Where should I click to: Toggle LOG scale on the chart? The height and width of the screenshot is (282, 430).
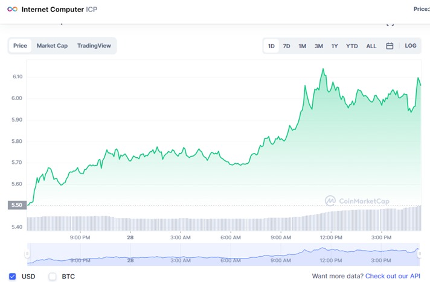[x=411, y=46]
